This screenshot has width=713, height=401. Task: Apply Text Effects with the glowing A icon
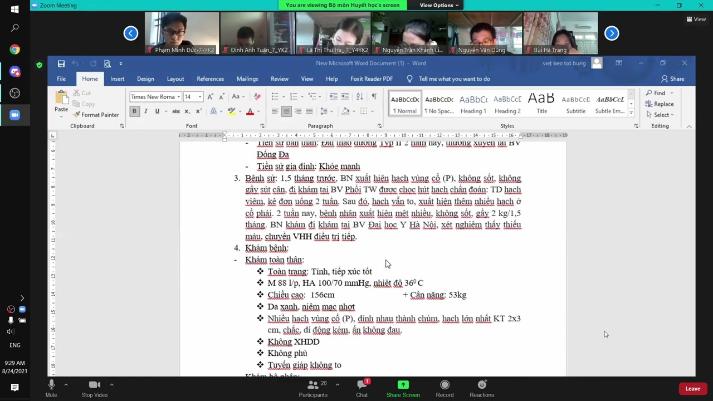(x=213, y=111)
